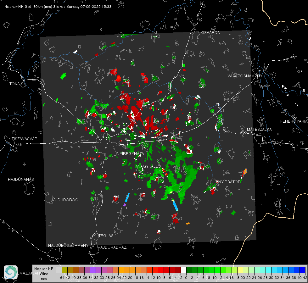Click the HAJDÚDOROG label
The image size is (308, 283).
64,200
